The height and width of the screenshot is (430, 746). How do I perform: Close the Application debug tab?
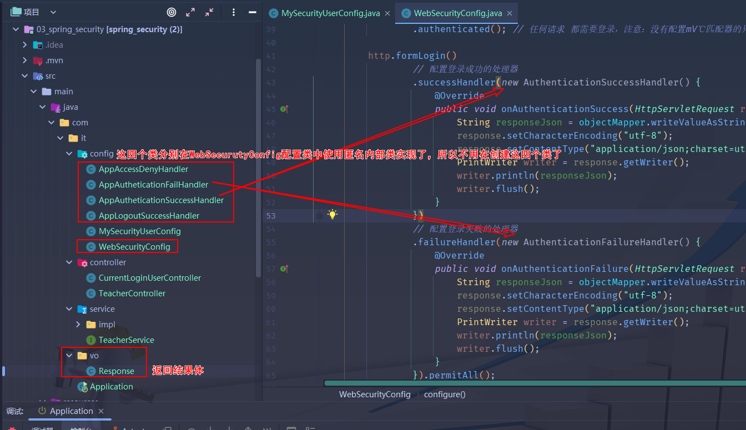[x=101, y=411]
